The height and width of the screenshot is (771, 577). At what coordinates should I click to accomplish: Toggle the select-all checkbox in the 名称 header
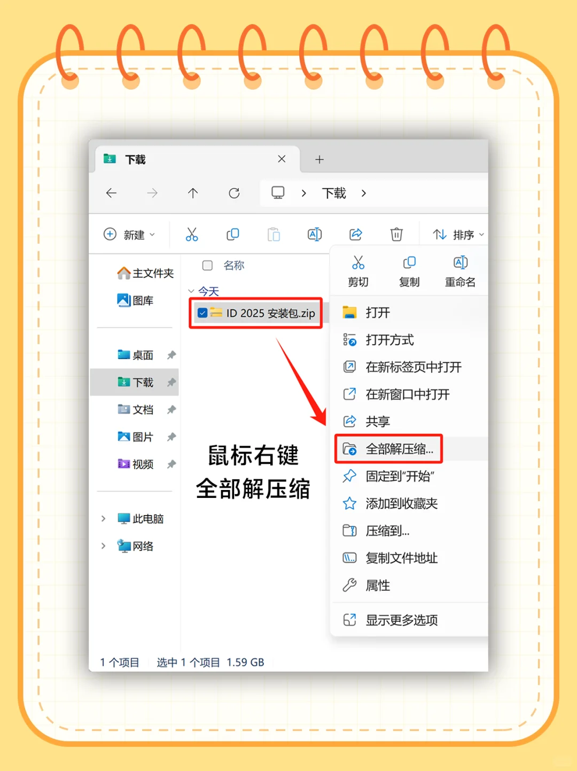pyautogui.click(x=207, y=265)
